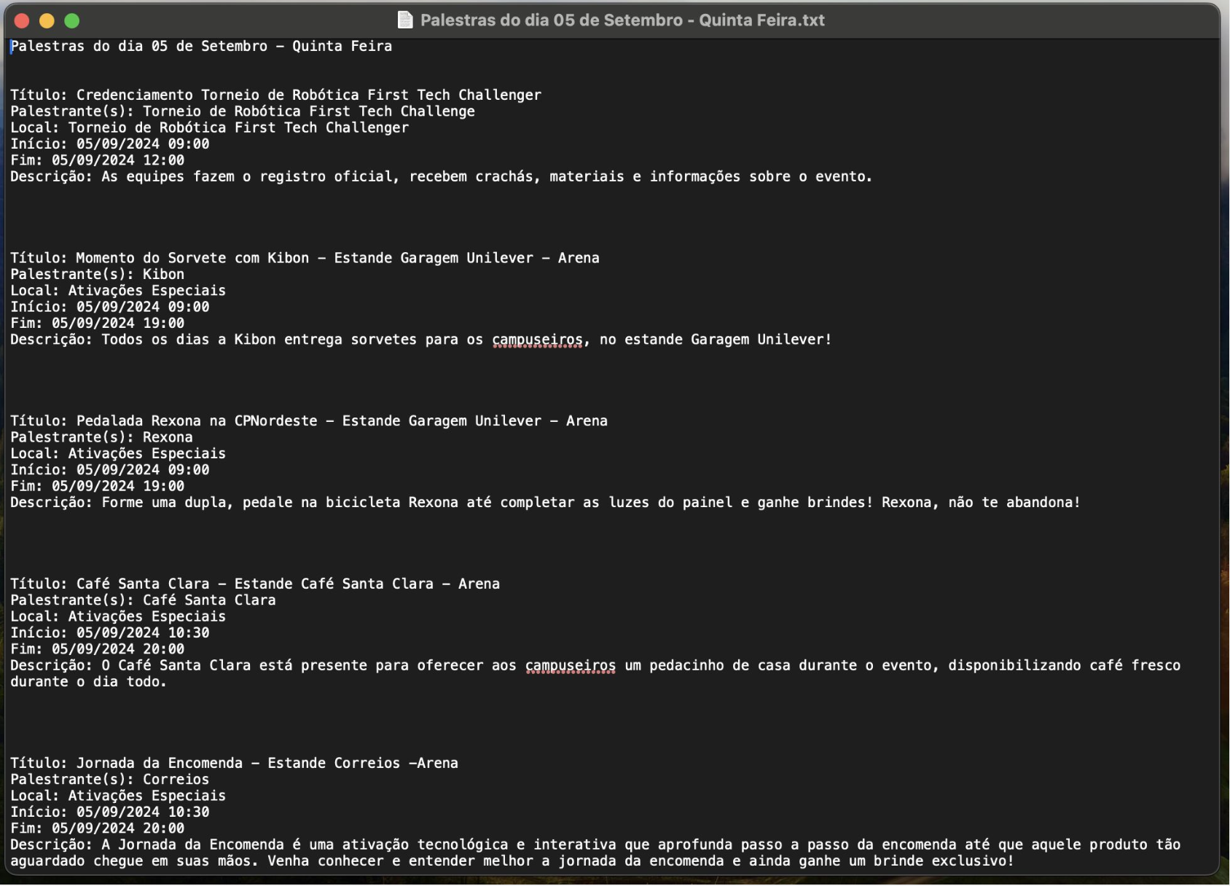Click the Início line of the Credenciamento entry
The image size is (1230, 886).
[x=110, y=144]
